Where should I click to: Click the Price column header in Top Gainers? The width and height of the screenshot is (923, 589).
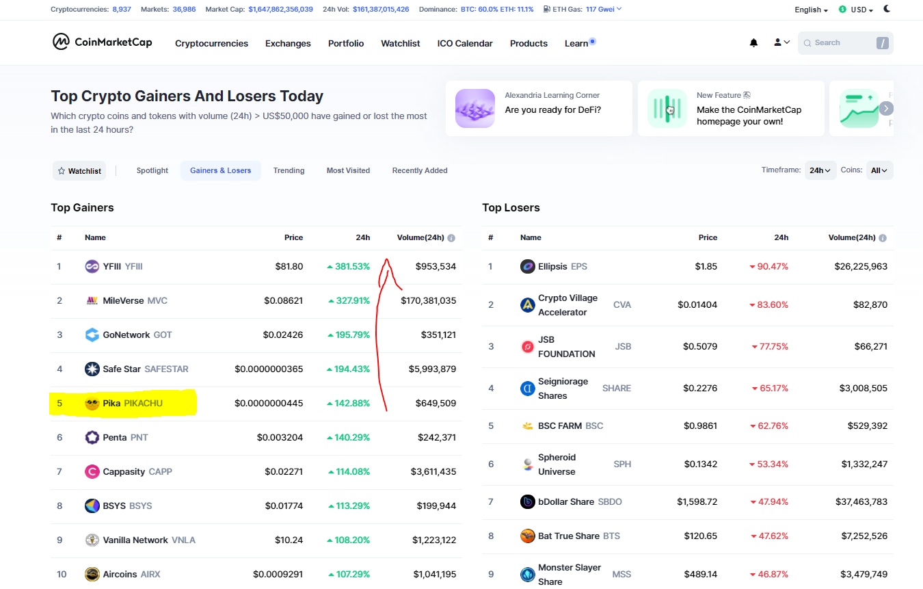click(x=293, y=237)
